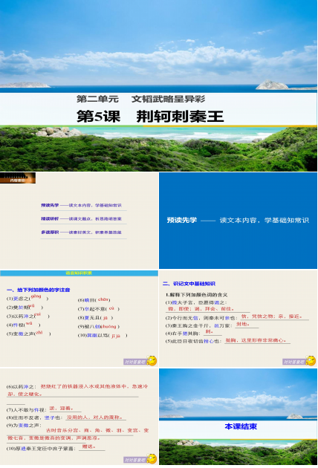Screen dimensions: 318x468
Task: Click red answer 捶胸，这里形容非常痛心
Action: 256,340
